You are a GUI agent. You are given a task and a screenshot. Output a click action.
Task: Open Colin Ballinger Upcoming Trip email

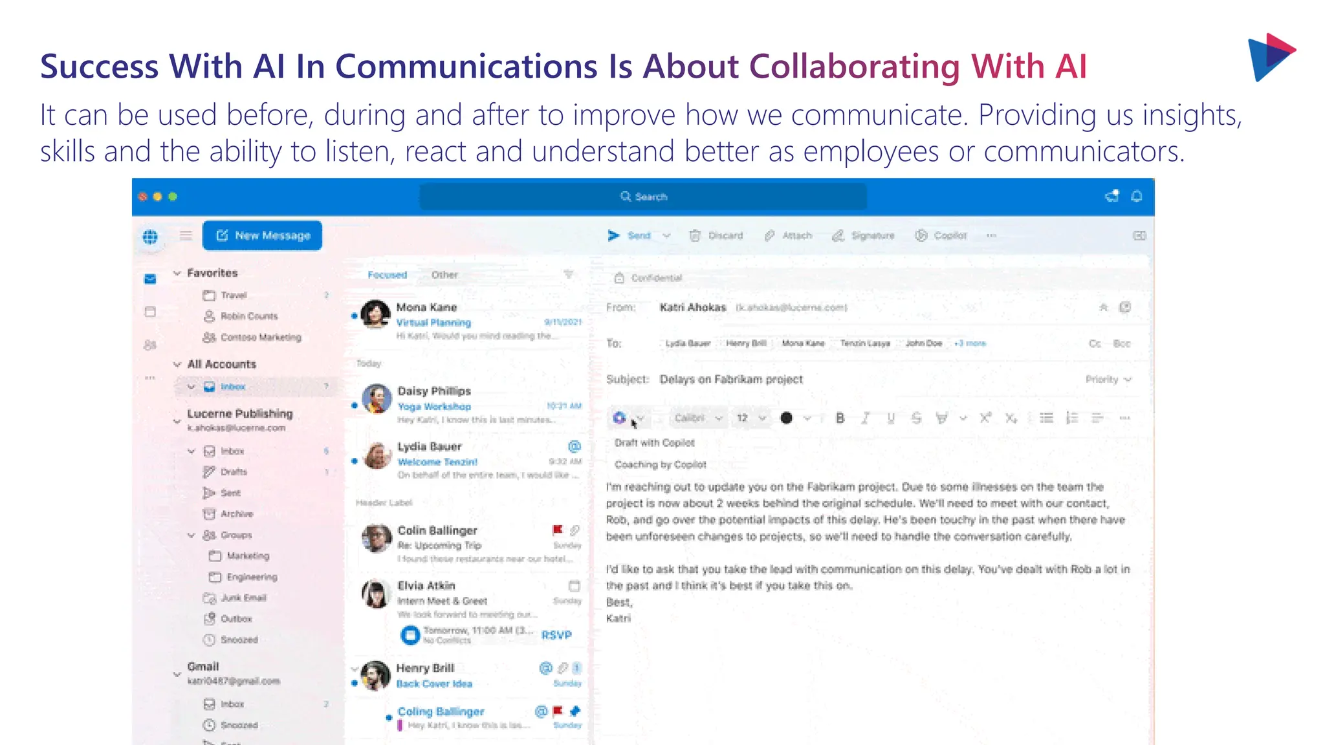coord(467,545)
